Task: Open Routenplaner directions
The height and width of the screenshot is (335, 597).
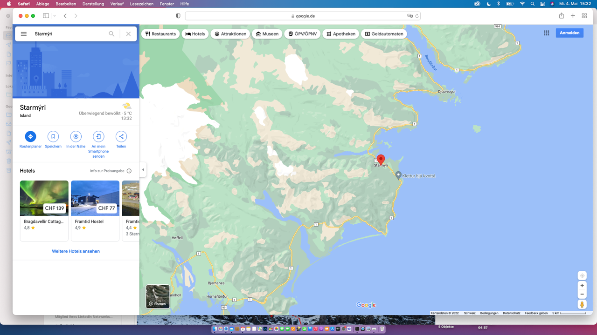Action: pos(30,136)
